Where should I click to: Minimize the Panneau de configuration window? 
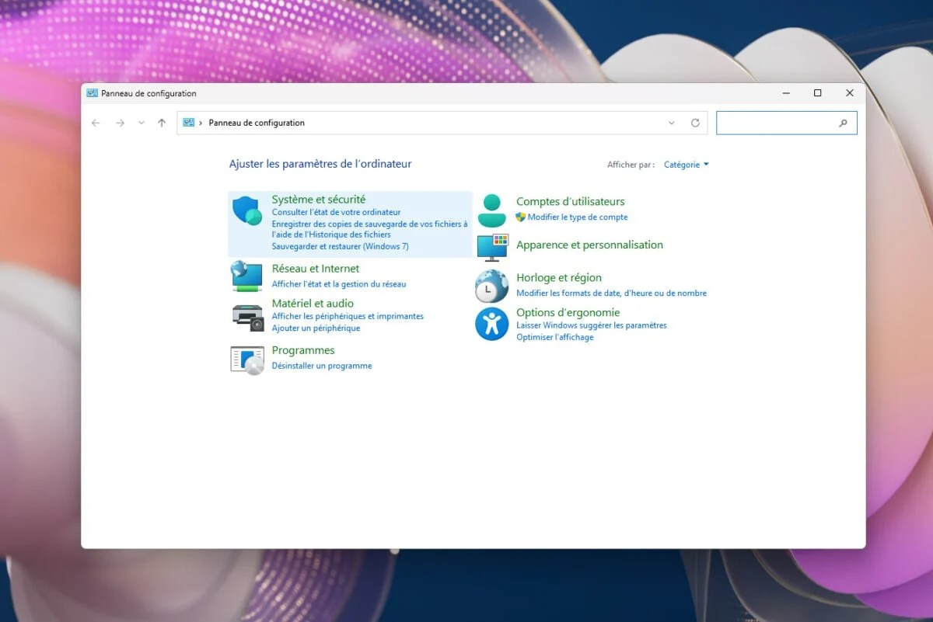coord(785,93)
